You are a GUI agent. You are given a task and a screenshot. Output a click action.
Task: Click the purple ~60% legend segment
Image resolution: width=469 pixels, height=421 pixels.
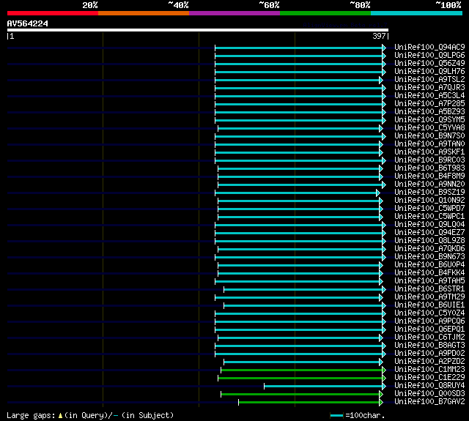click(x=234, y=13)
